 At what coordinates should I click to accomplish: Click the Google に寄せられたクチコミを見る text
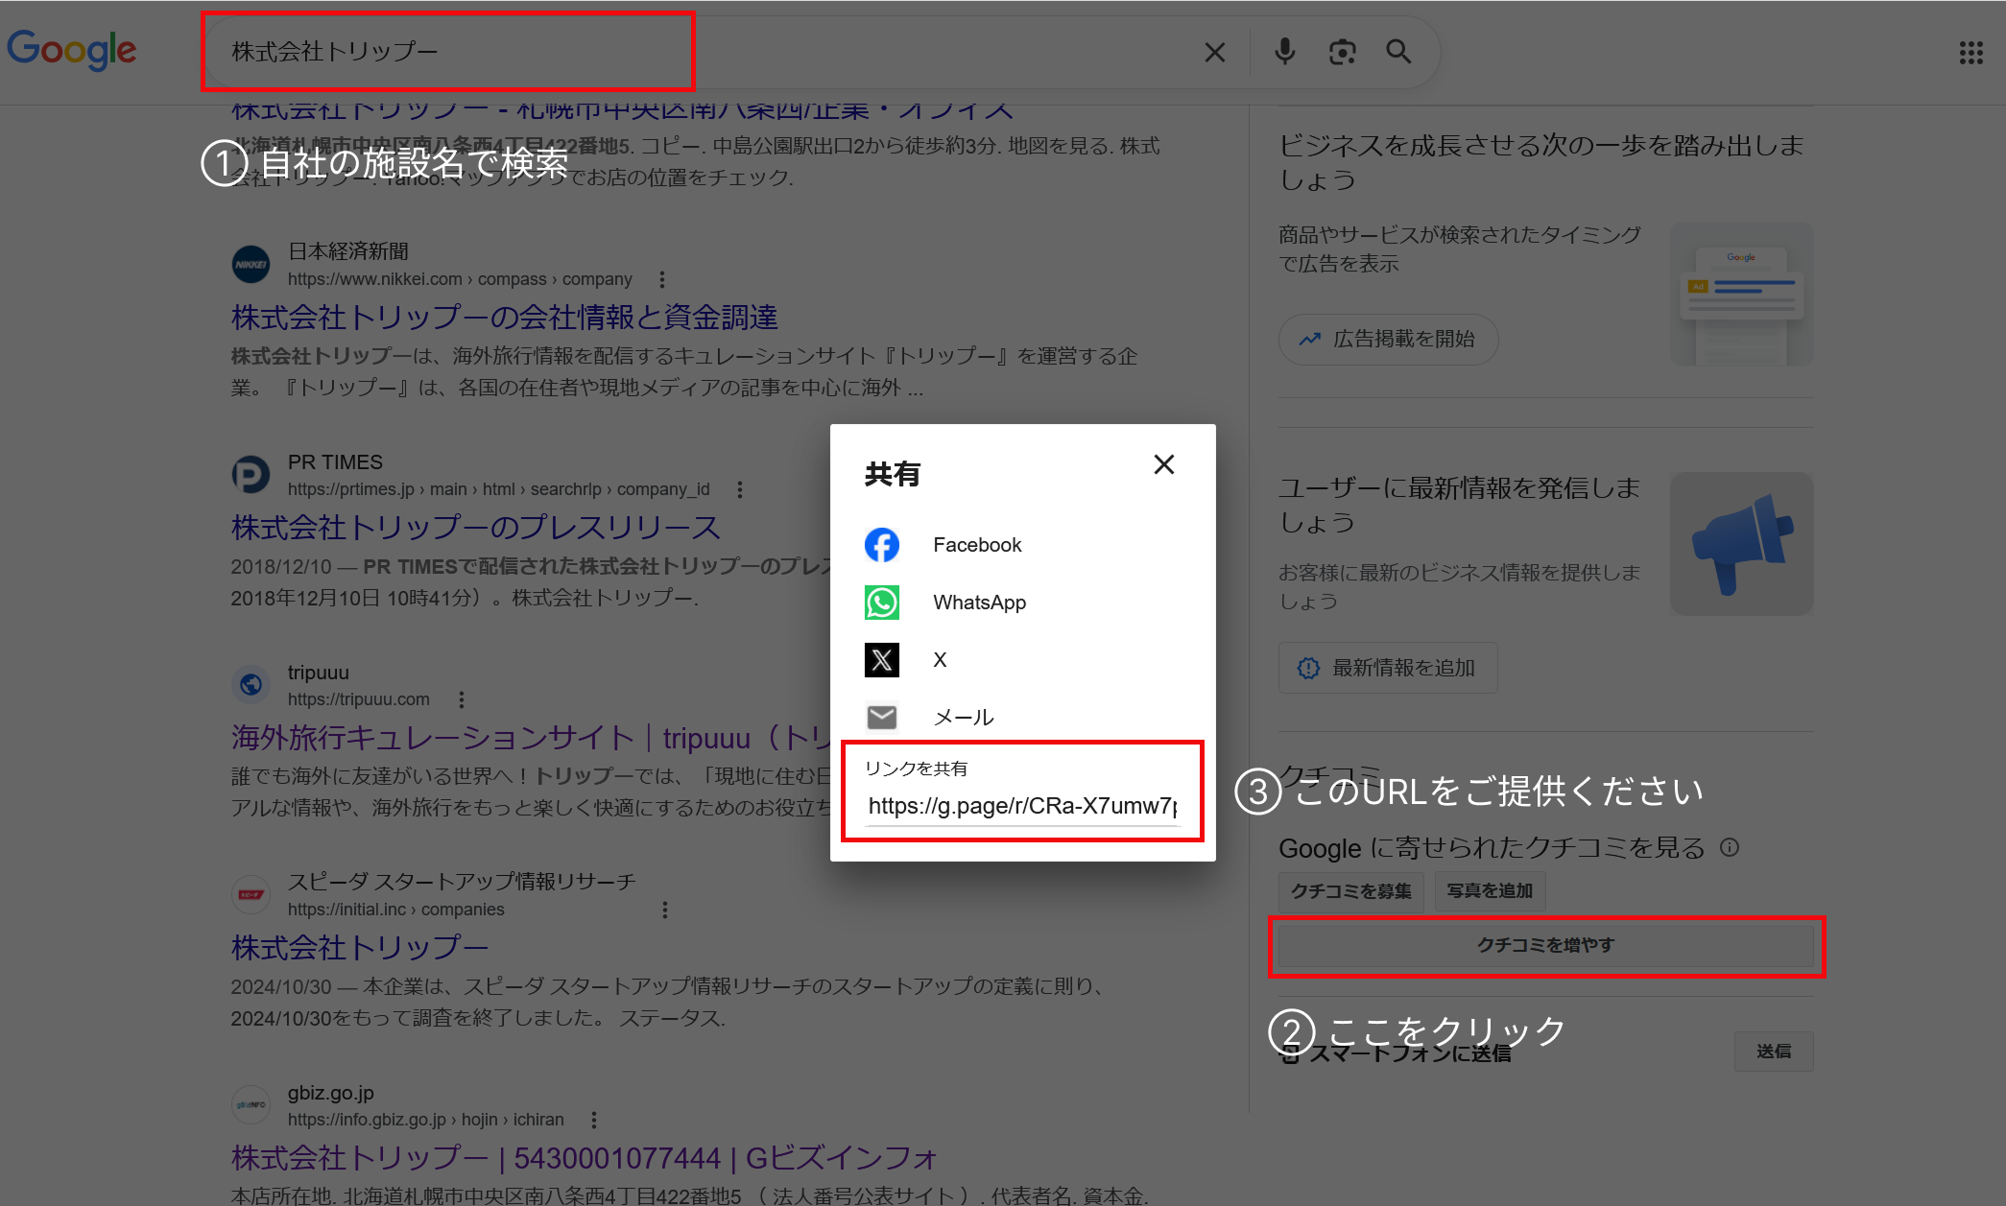(1492, 848)
